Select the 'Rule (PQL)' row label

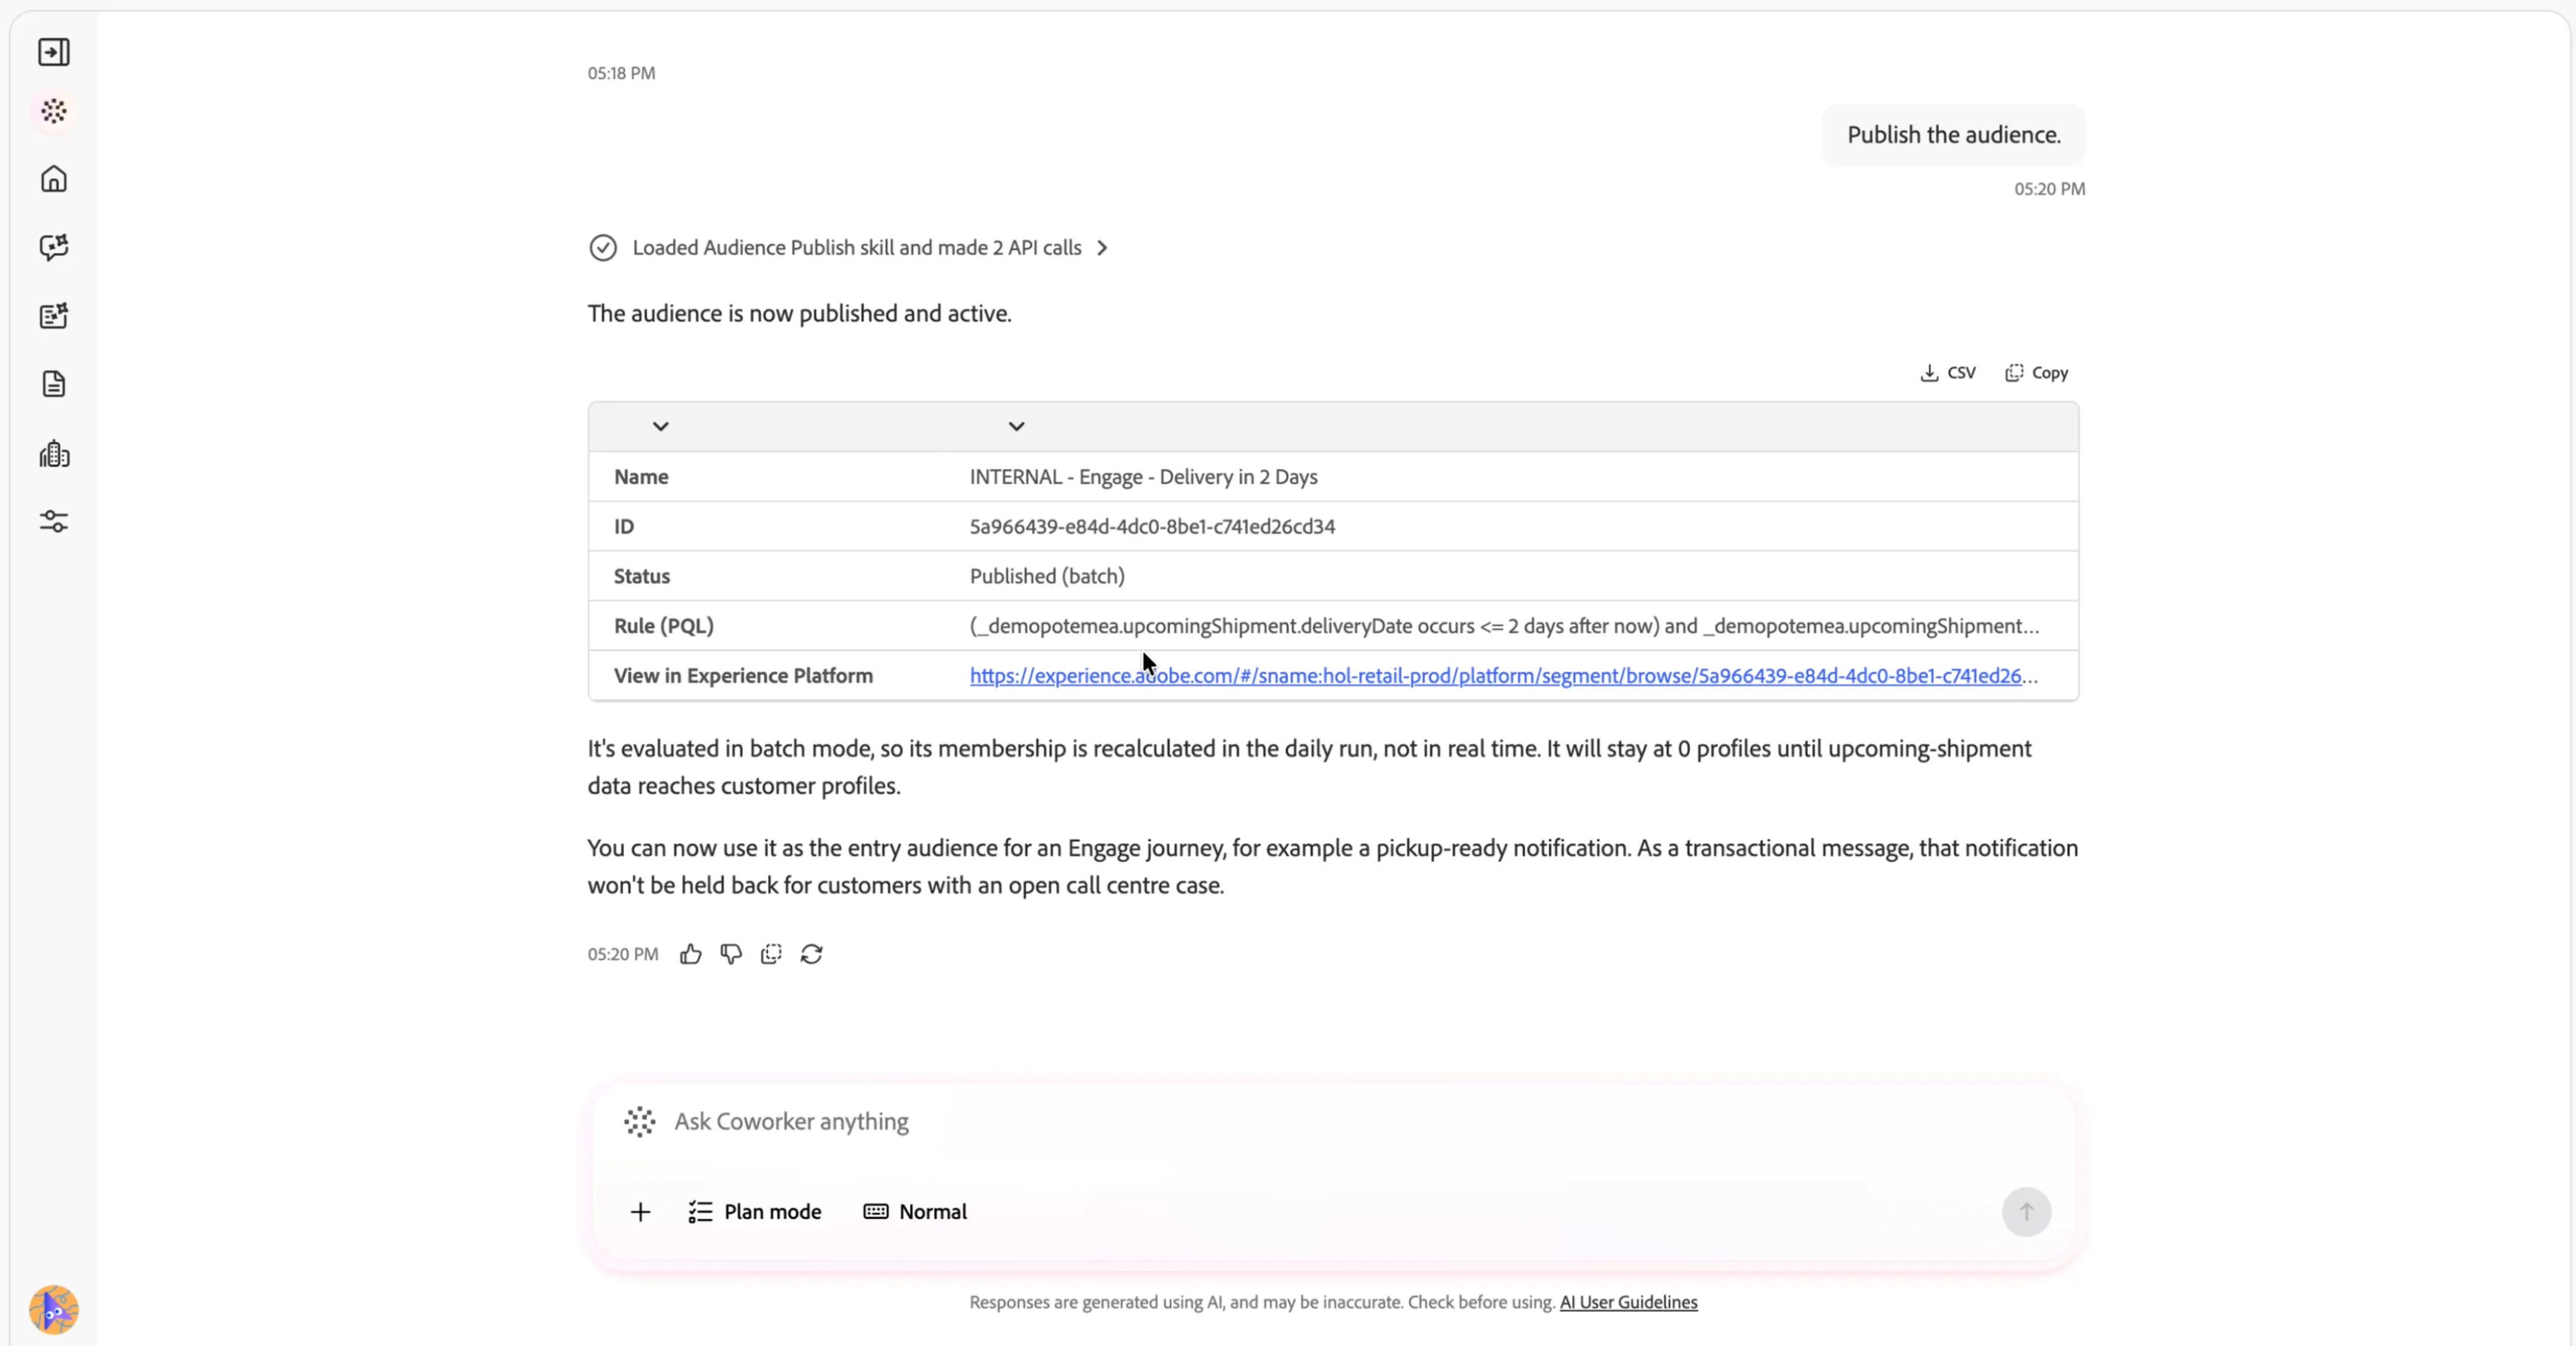(x=664, y=626)
